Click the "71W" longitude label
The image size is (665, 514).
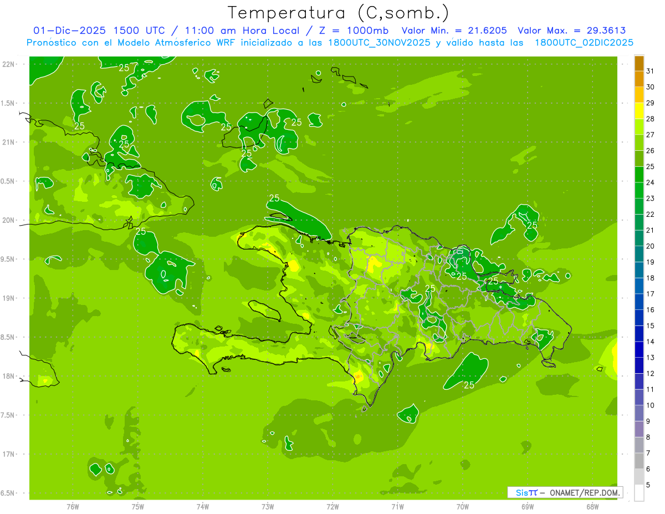397,506
